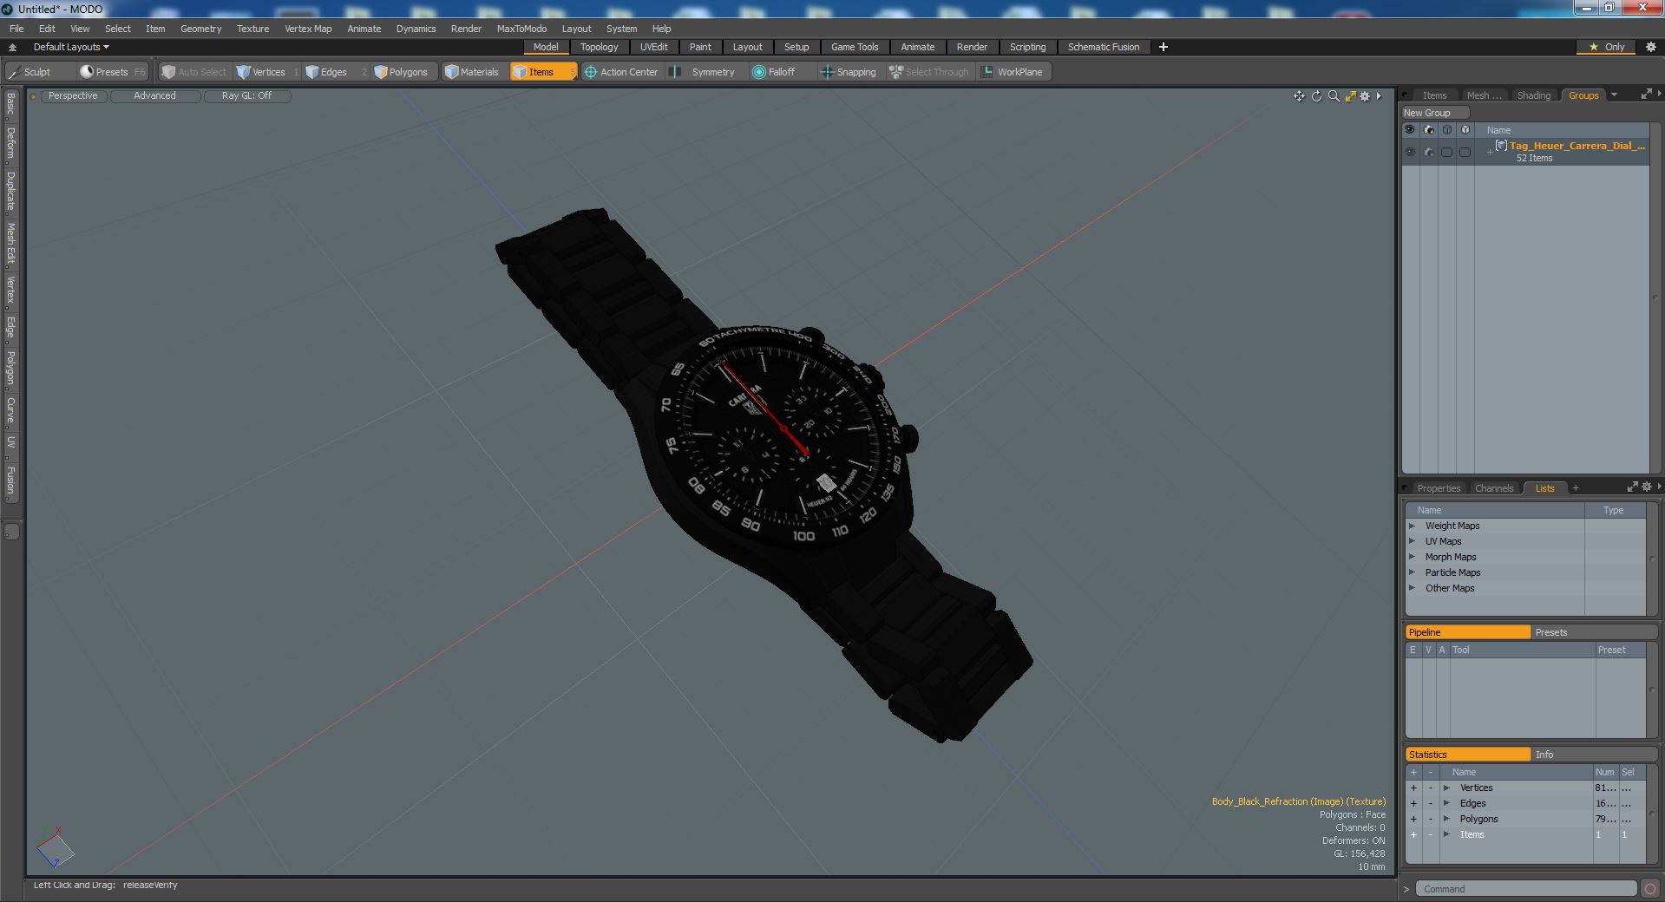Expand Polygons statistics row
Image resolution: width=1665 pixels, height=902 pixels.
point(1446,819)
